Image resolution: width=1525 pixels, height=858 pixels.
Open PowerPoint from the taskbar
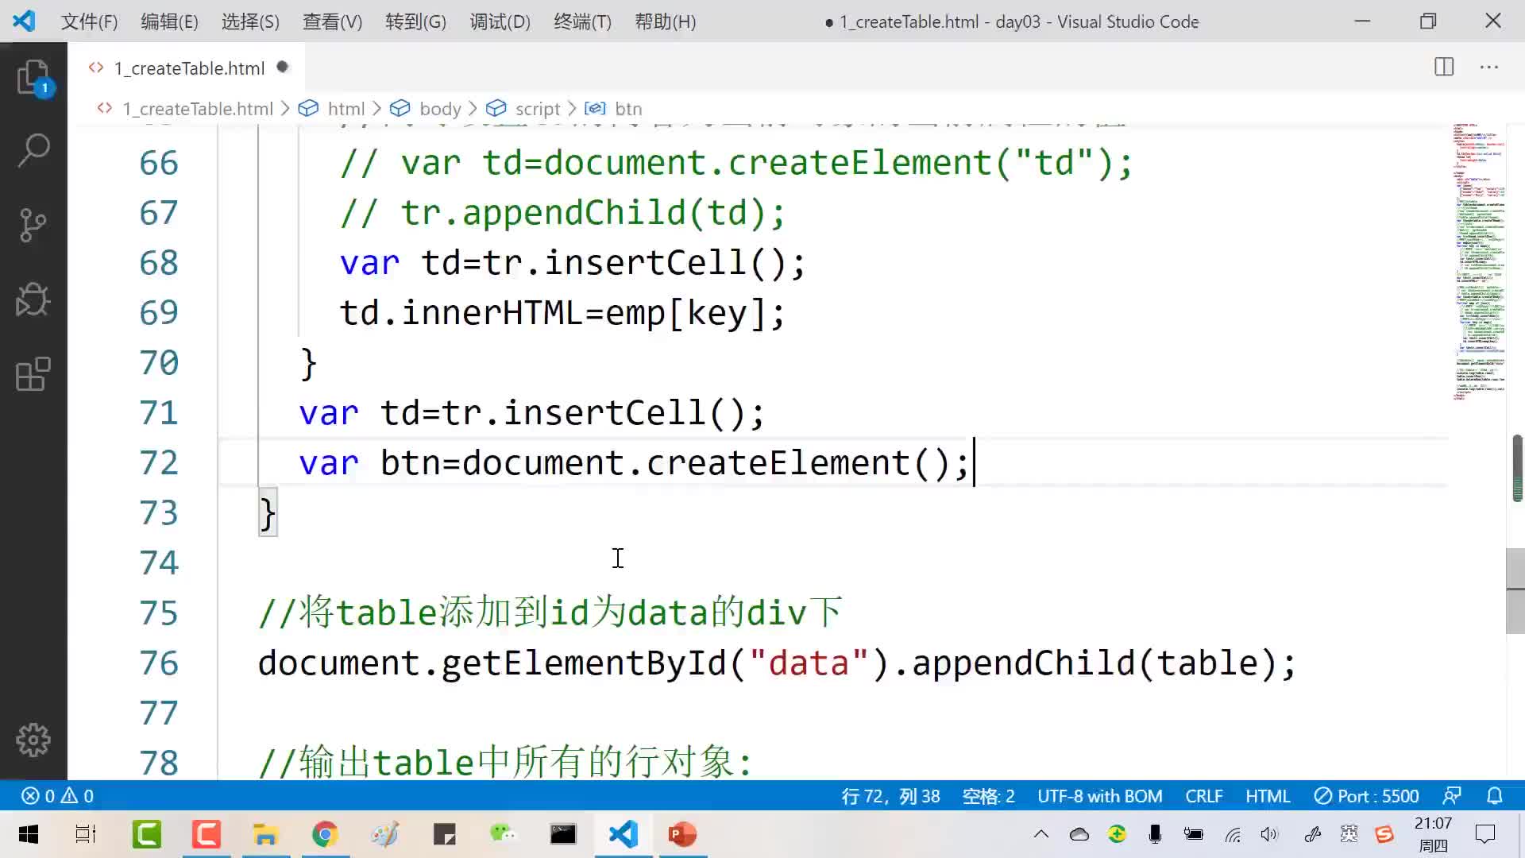(x=682, y=834)
